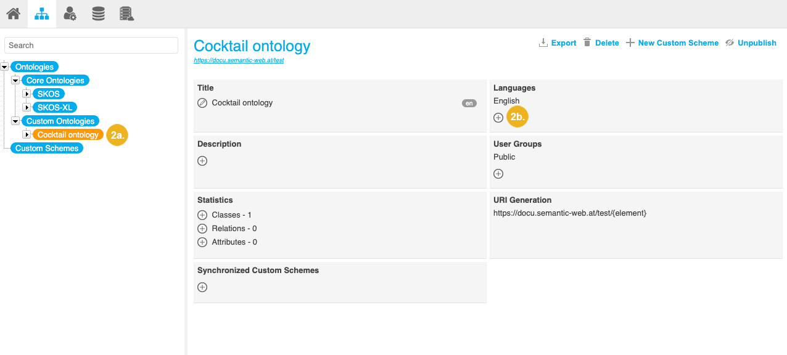Click the pencil icon beside Cocktail ontology title
787x355 pixels.
click(202, 103)
